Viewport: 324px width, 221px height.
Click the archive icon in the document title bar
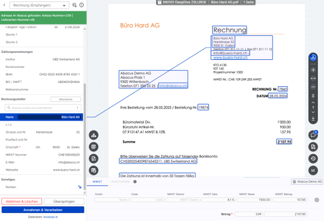[x=160, y=2]
